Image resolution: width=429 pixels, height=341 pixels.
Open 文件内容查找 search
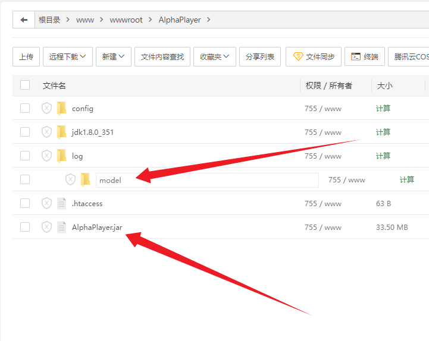point(162,56)
